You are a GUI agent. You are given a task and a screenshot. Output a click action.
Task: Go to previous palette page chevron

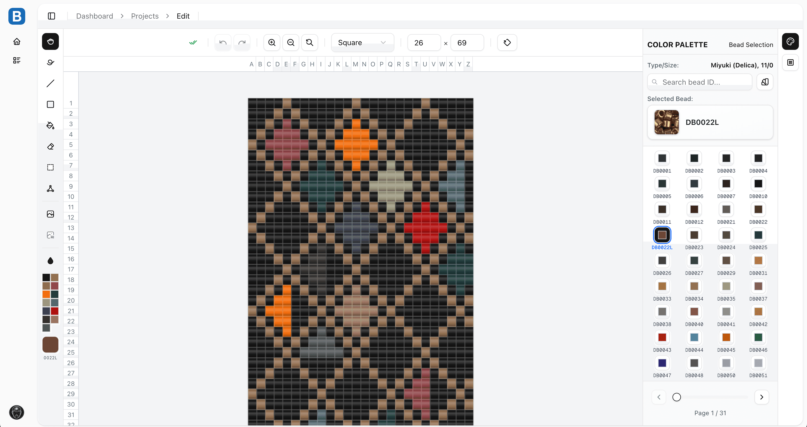coord(659,397)
